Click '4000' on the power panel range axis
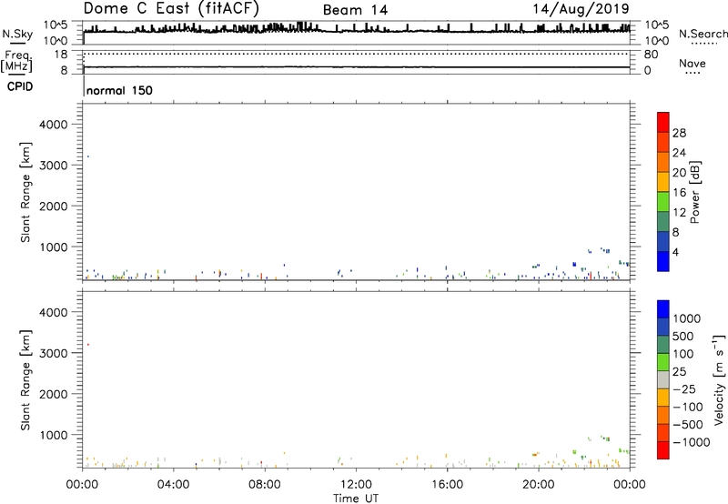 [54, 125]
